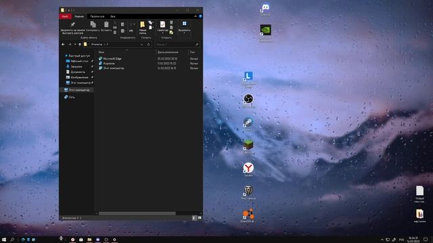Refresh the current folder view
The image size is (433, 243).
tap(149, 45)
